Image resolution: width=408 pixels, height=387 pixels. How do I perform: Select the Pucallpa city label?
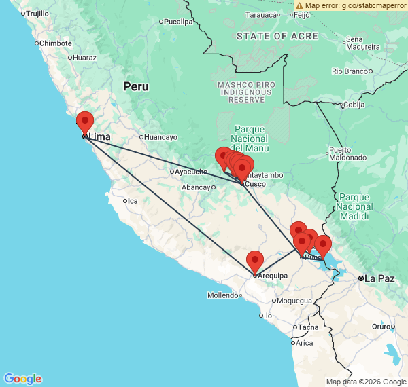pyautogui.click(x=179, y=21)
